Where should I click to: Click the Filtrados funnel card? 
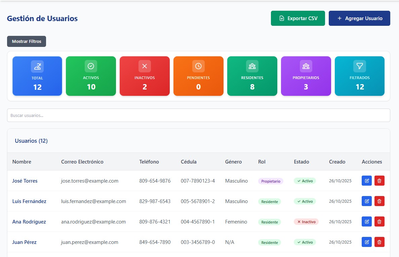(360, 76)
